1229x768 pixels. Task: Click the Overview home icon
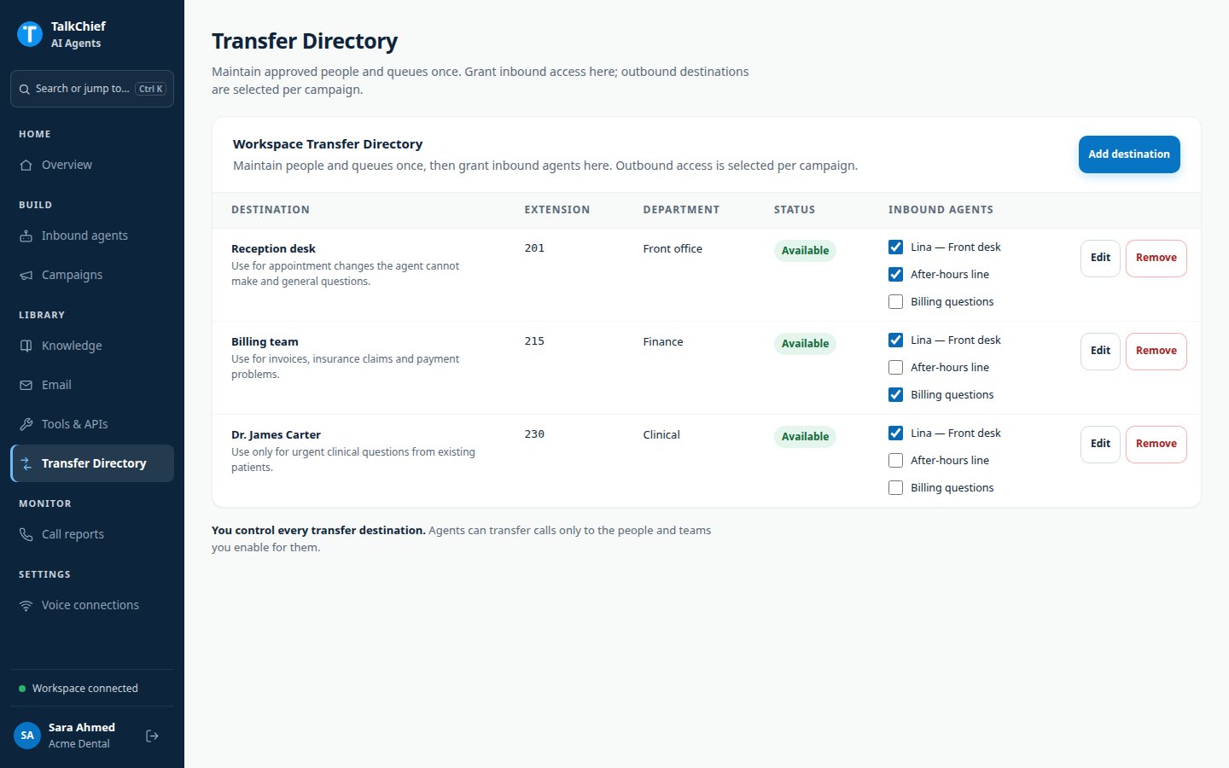click(26, 165)
